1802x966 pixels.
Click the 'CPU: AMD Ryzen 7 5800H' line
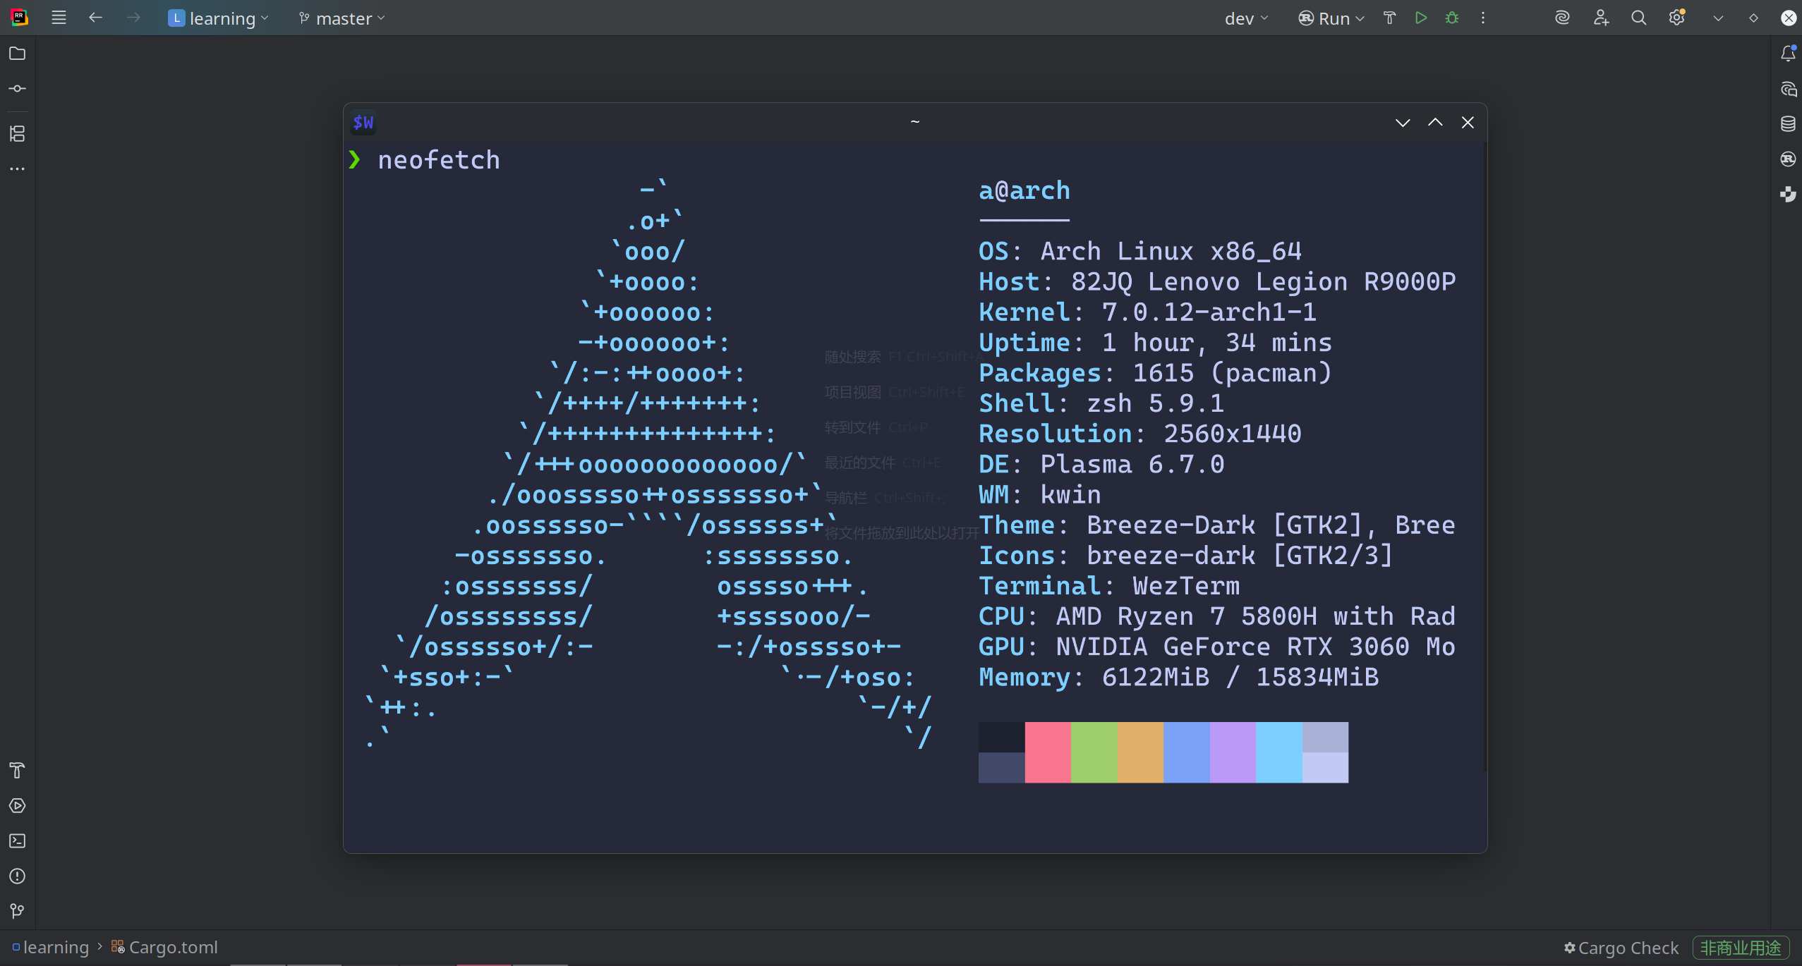tap(1217, 616)
